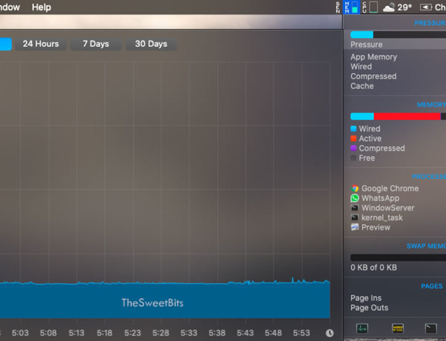
Task: Click the yellow RAM icon at panel bottom
Action: [x=397, y=329]
